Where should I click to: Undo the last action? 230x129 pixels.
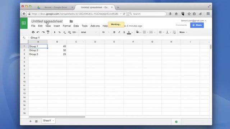[x=38, y=32]
